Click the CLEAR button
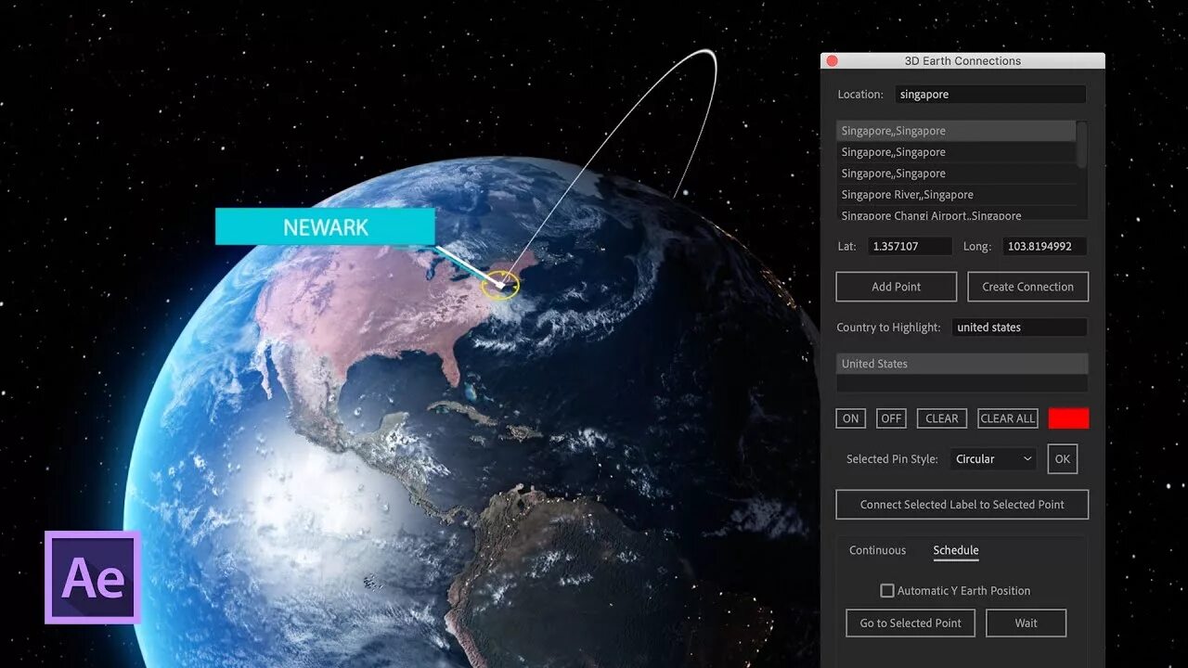This screenshot has height=668, width=1188. click(942, 418)
